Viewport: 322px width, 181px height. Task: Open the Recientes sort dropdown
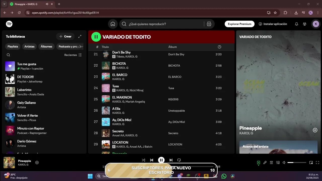[x=73, y=55]
